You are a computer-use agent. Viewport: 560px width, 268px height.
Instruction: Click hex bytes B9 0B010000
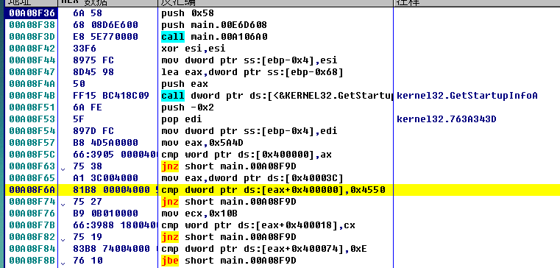tap(105, 214)
